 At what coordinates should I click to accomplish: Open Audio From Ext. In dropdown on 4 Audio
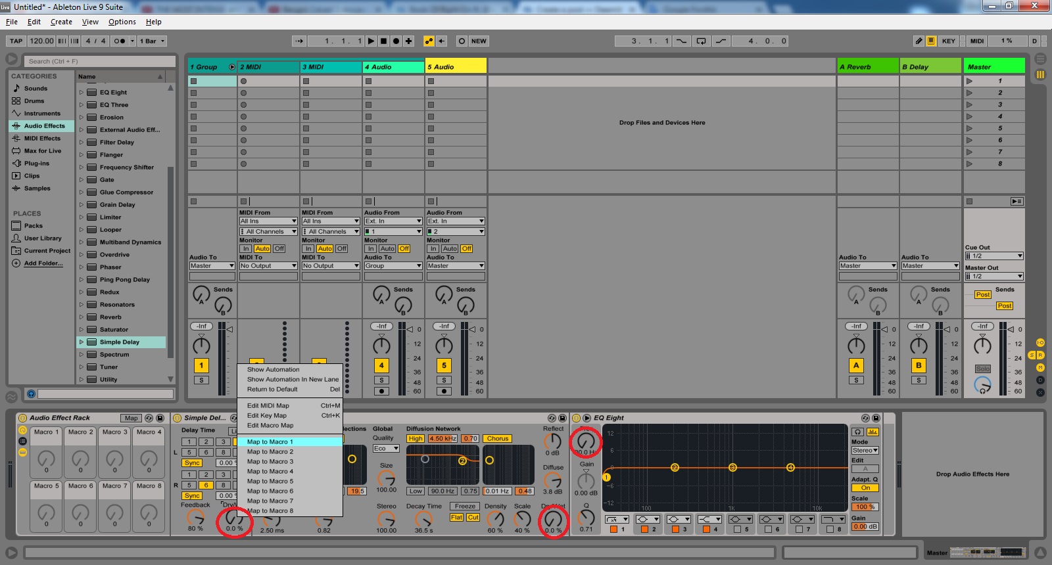[x=393, y=221]
